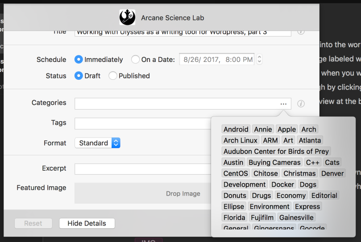
Task: Select the Docker category tag
Action: point(283,185)
